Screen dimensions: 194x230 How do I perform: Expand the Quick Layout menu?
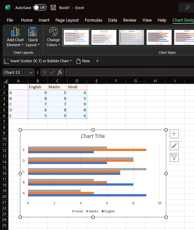tap(33, 37)
